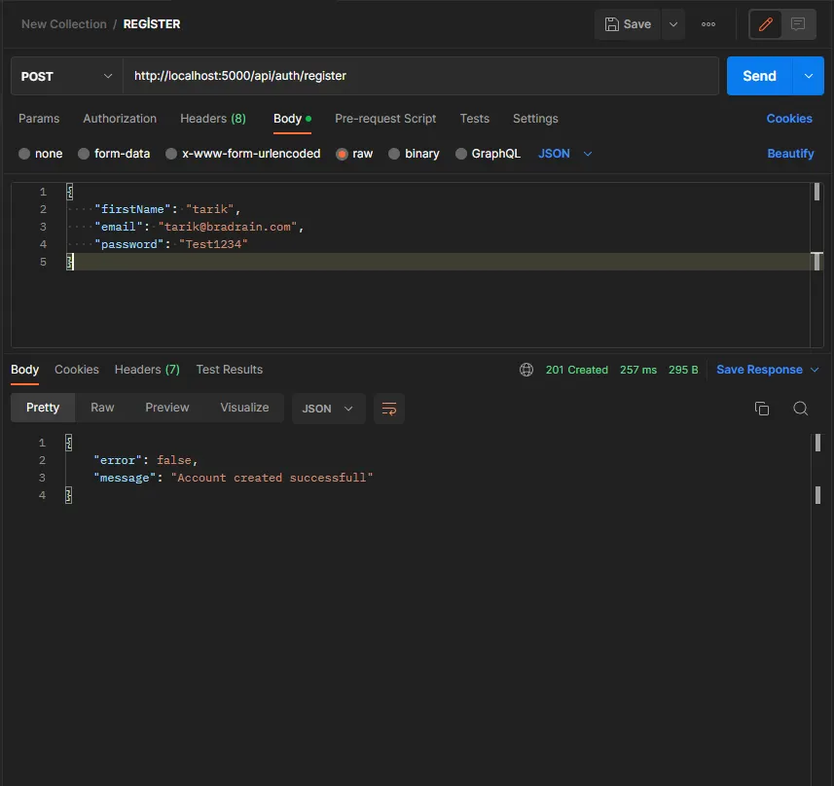Click the 257 ms response time
The height and width of the screenshot is (786, 834).
637,370
